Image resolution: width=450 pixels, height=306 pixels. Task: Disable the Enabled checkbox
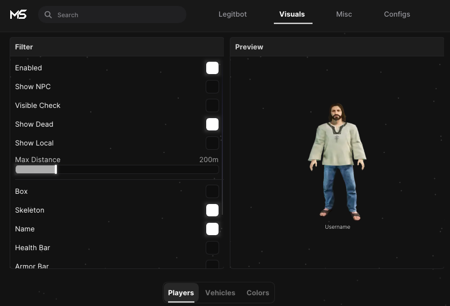212,68
